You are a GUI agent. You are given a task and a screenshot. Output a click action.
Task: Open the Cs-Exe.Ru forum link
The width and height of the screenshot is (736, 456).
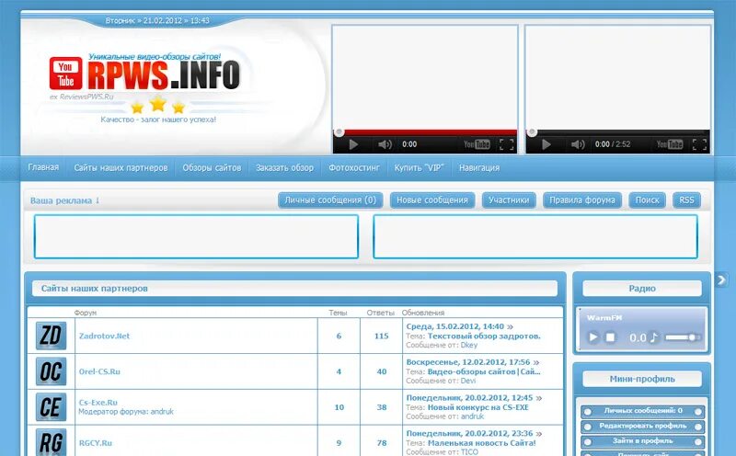(98, 403)
